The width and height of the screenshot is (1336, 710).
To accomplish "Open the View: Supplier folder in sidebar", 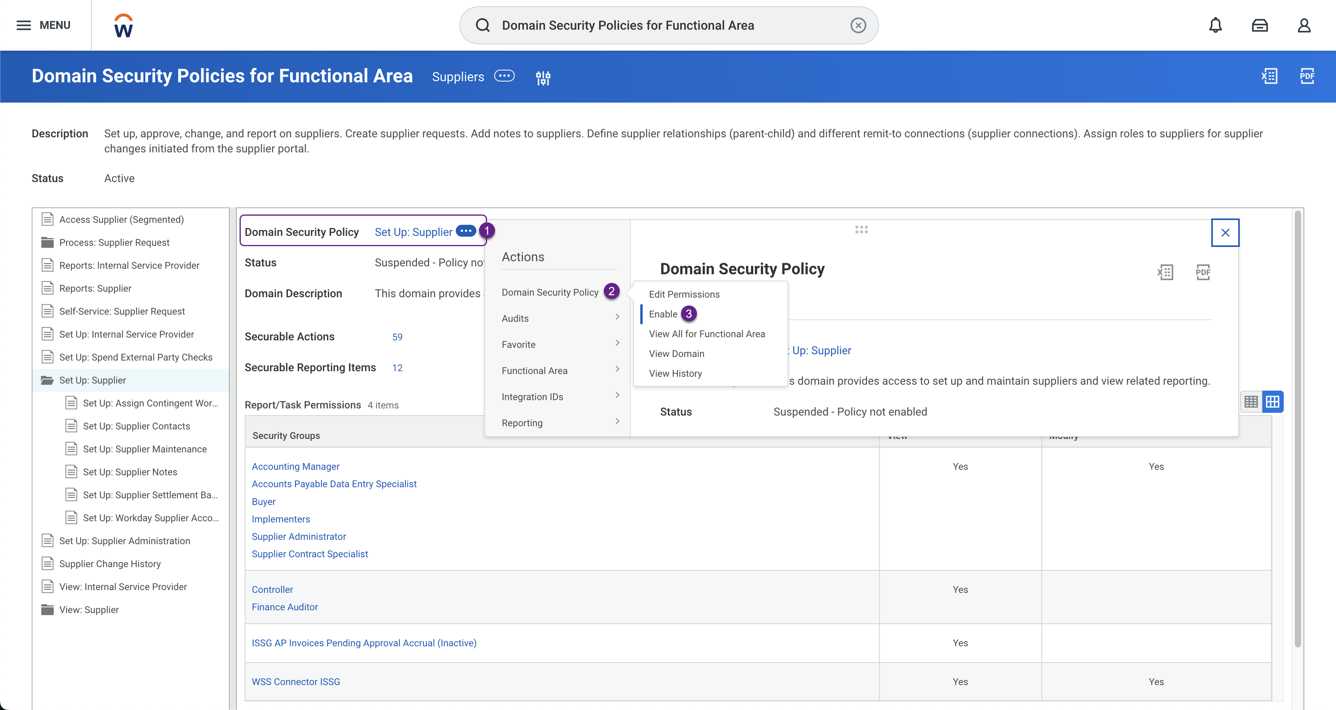I will (89, 609).
